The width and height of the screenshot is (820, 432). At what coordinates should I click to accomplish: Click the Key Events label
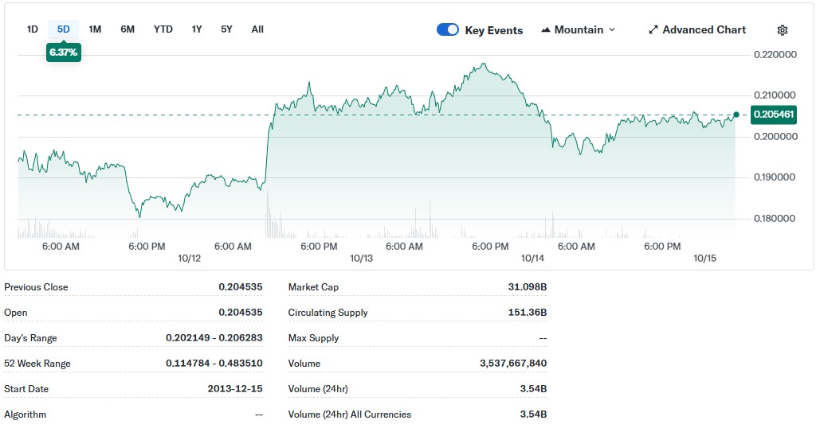(493, 30)
